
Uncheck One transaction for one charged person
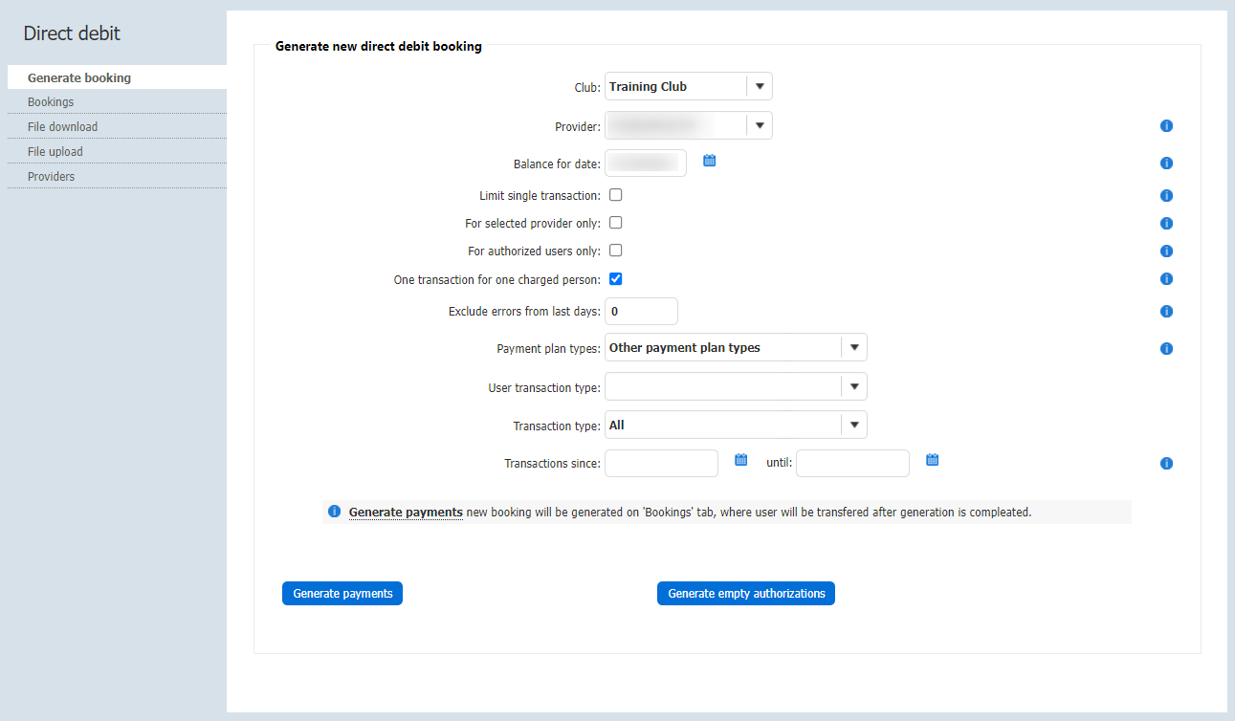coord(616,279)
